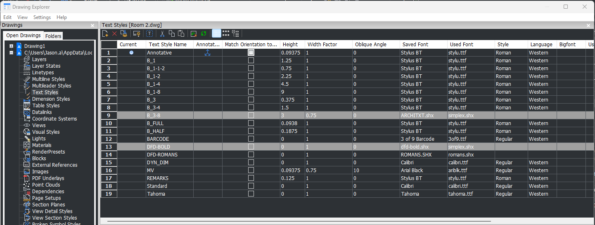
Task: Select Dimension Styles in the drawings tree
Action: tap(51, 99)
